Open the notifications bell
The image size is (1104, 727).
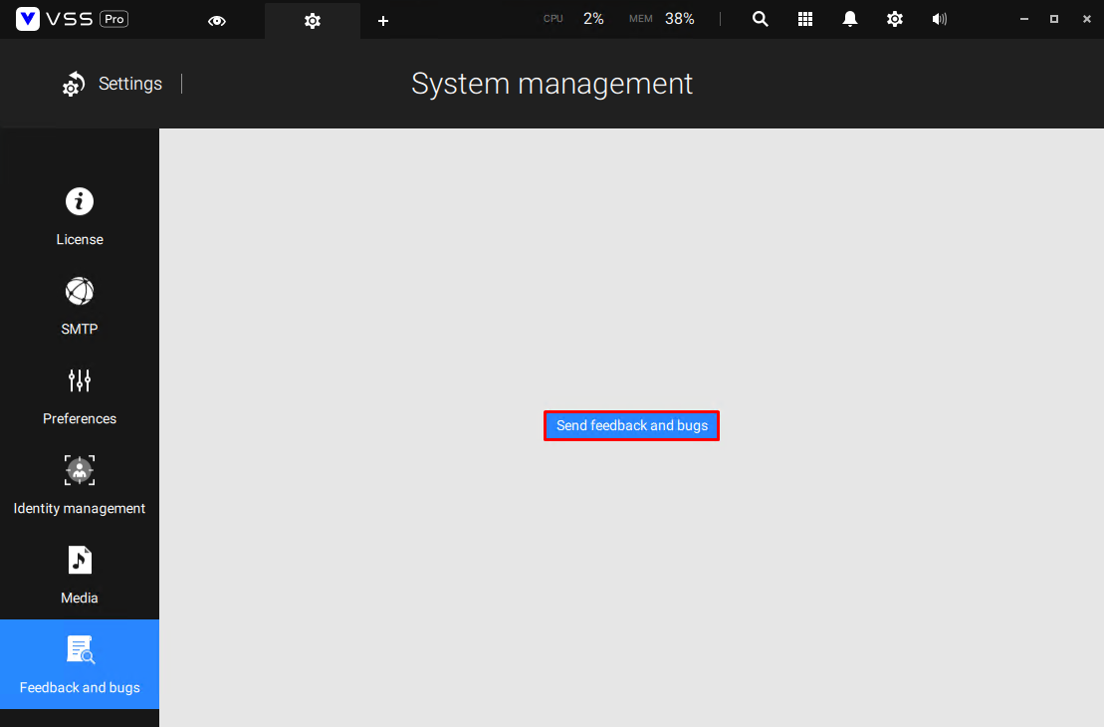point(849,19)
